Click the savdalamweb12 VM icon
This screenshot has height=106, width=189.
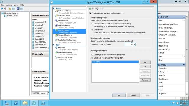click(33, 22)
